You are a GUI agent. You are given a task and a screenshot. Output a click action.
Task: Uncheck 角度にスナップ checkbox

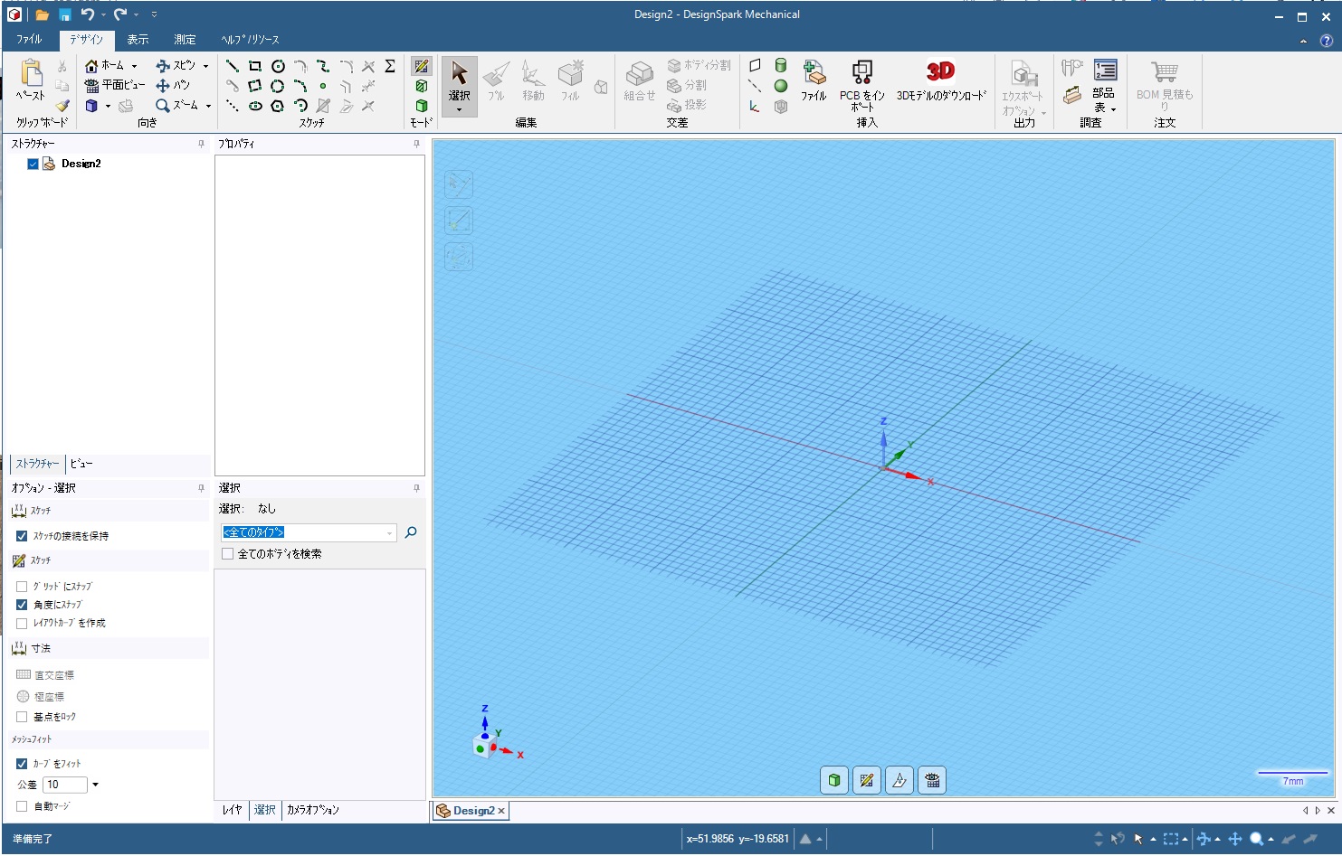coord(22,605)
